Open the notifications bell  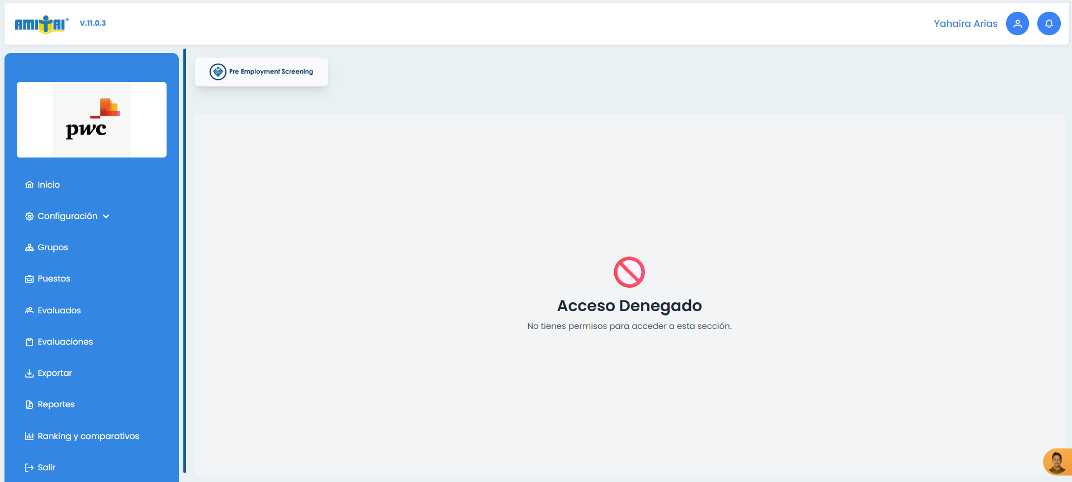[1049, 23]
